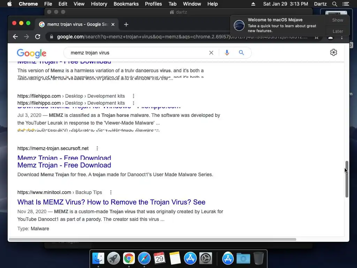Open 'Memz Trojan - Free Download' link
The width and height of the screenshot is (357, 268).
64,165
